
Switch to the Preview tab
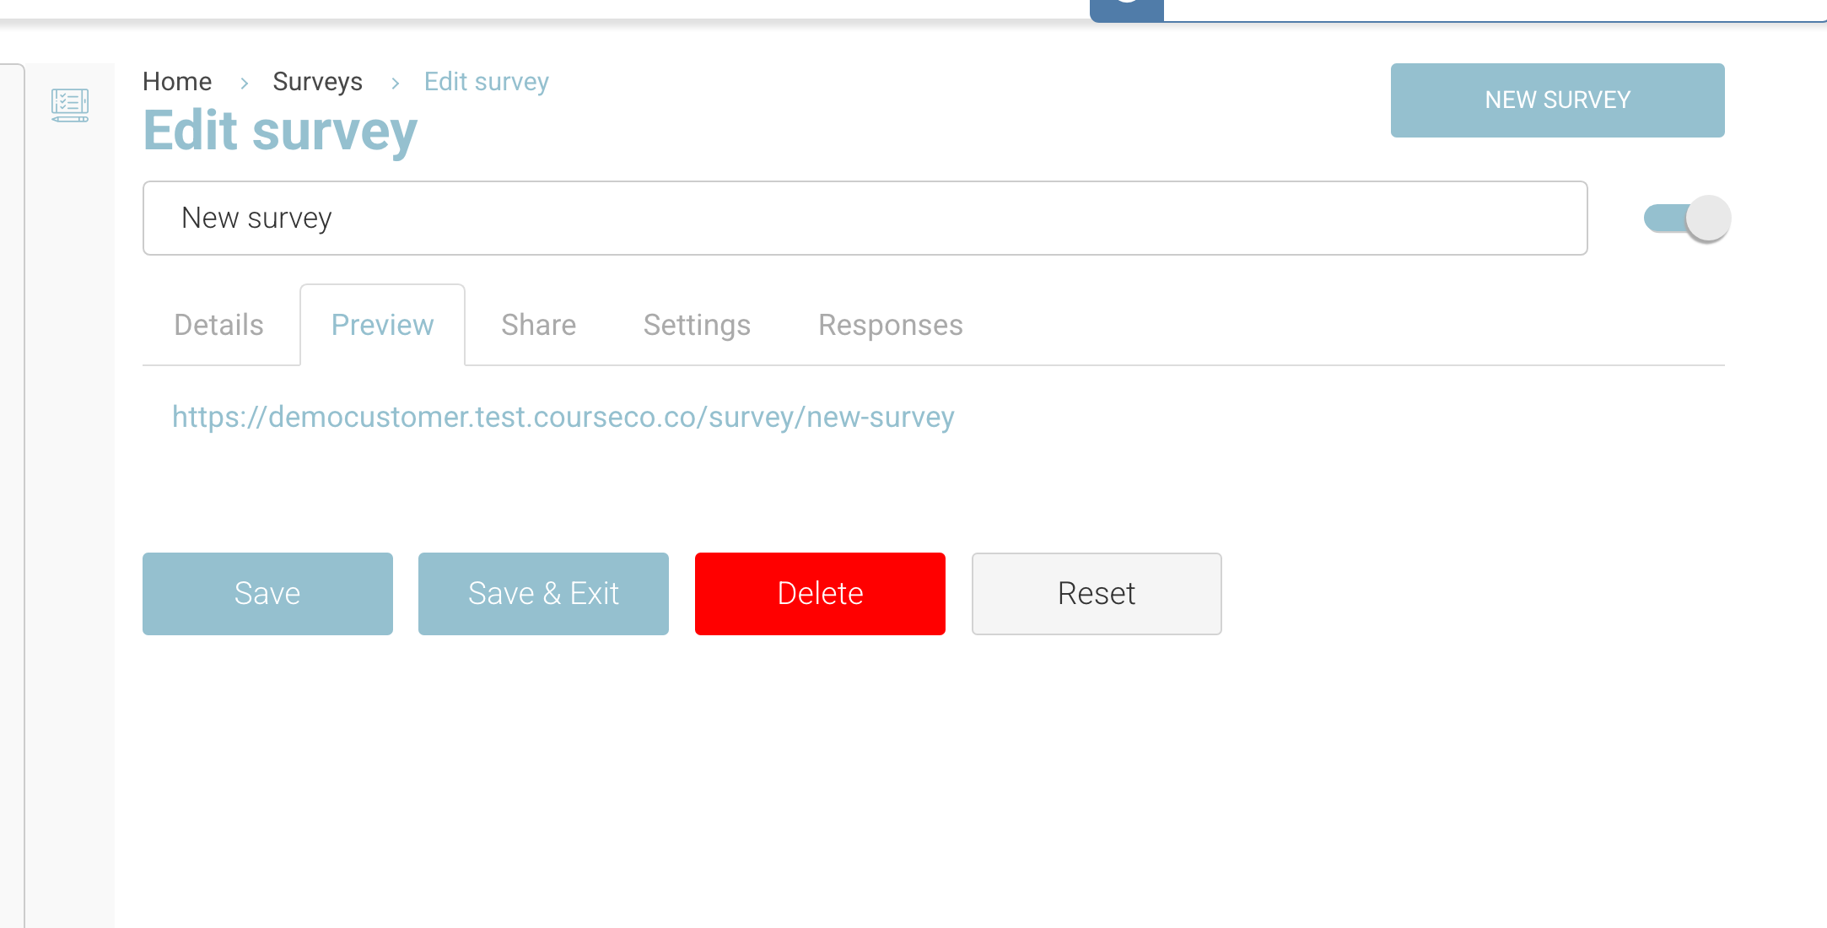382,325
